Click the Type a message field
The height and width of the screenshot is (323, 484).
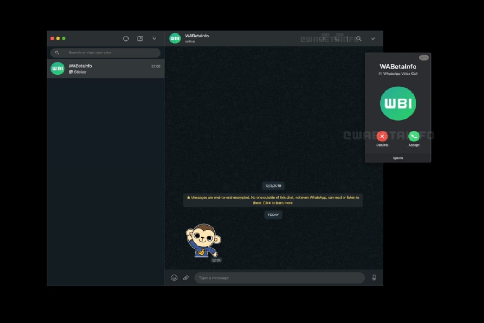tap(280, 278)
